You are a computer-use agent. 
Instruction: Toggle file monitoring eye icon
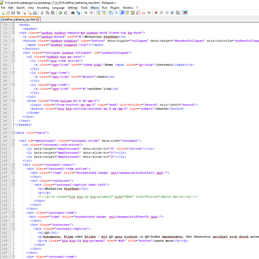coord(149,13)
